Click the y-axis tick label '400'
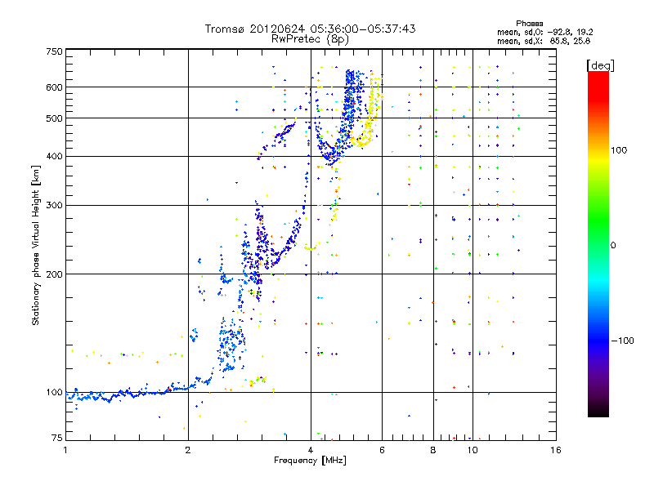 (x=54, y=156)
